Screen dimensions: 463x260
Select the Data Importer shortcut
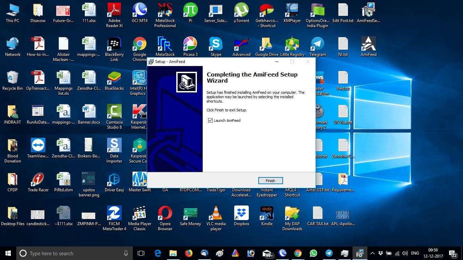pyautogui.click(x=114, y=151)
